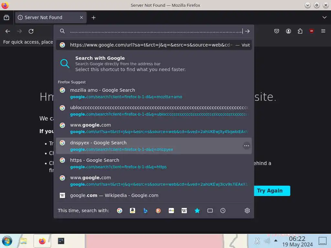Open the uBlock Origin extension icon
Viewport: 331px width, 248px height.
point(311,31)
